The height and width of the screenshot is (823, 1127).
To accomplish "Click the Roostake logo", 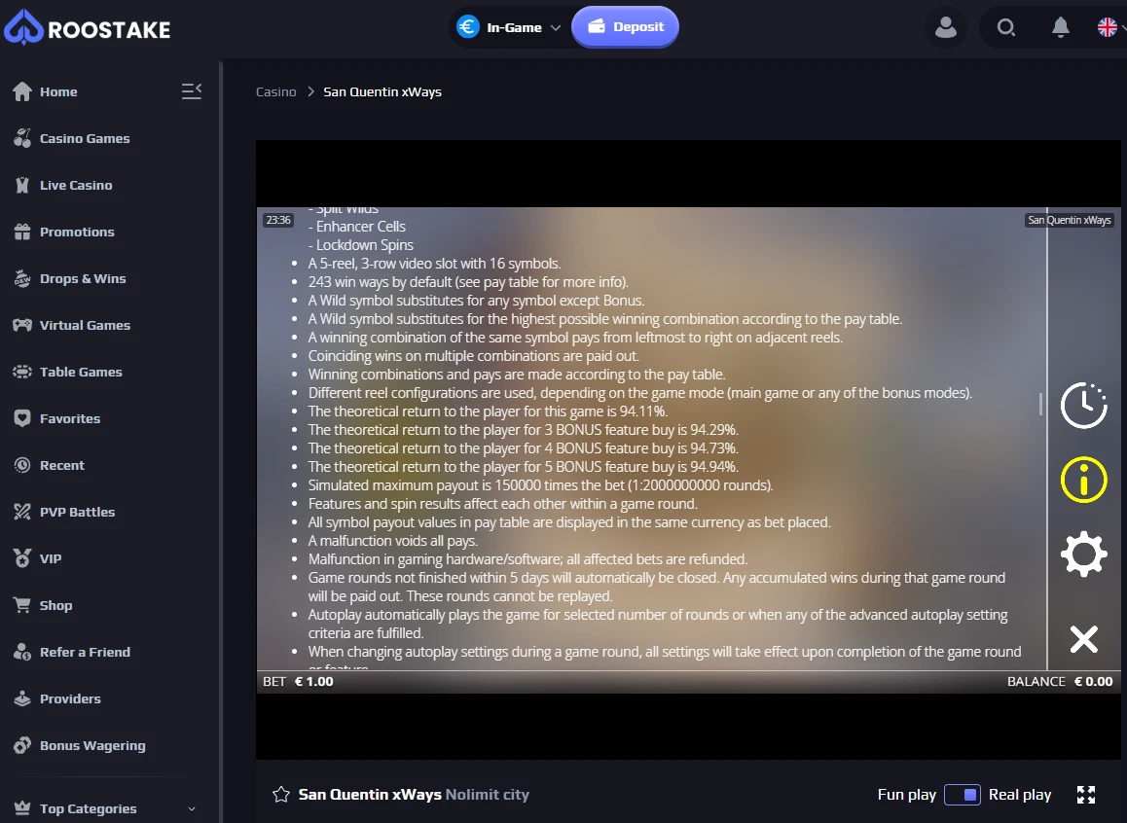I will 87,28.
